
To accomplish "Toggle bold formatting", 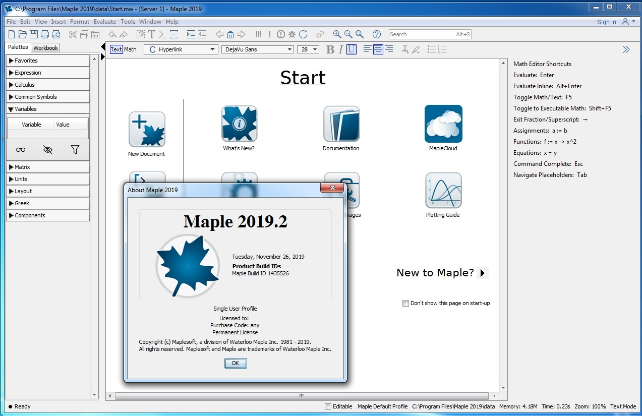I will pyautogui.click(x=330, y=49).
